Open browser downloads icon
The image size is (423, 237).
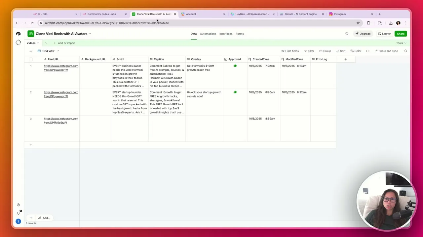(x=391, y=23)
